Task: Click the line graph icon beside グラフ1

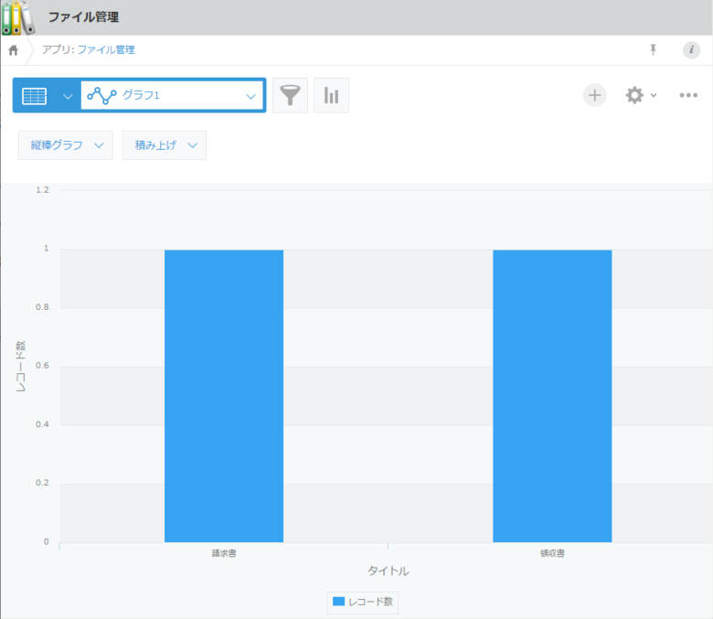Action: pyautogui.click(x=101, y=95)
